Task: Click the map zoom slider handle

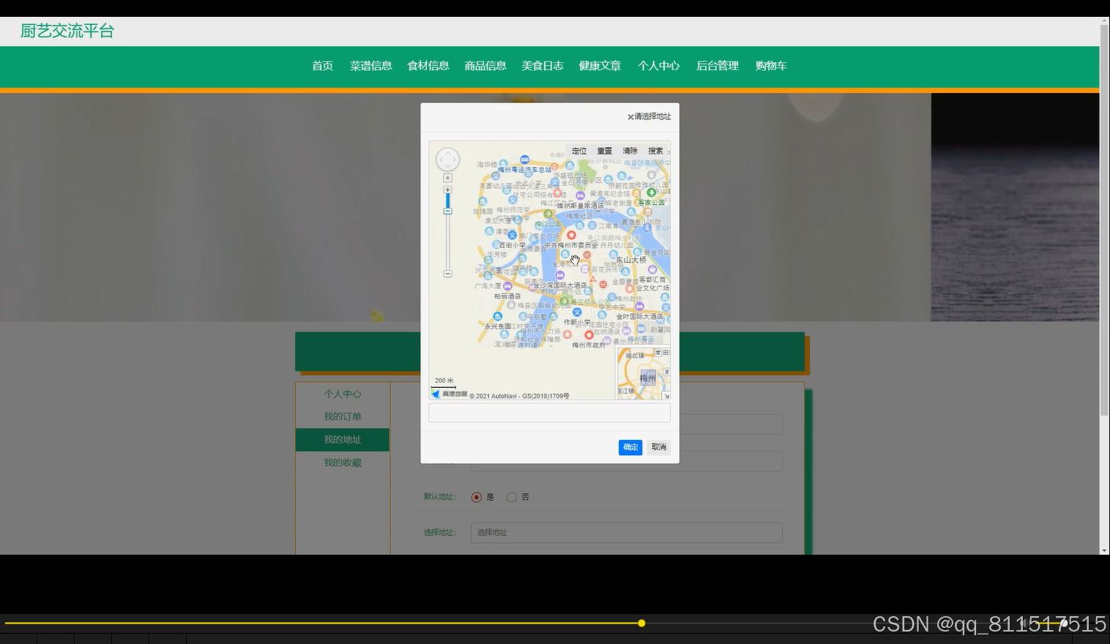Action: 447,211
